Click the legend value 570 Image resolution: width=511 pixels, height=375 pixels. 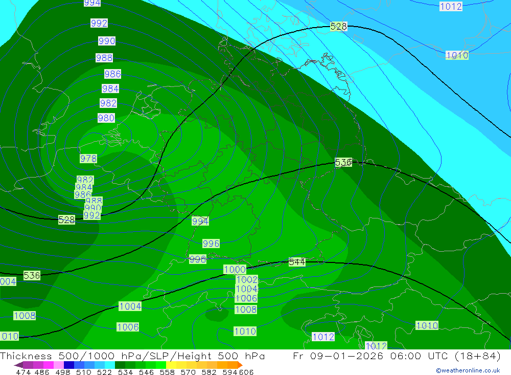coord(188,372)
